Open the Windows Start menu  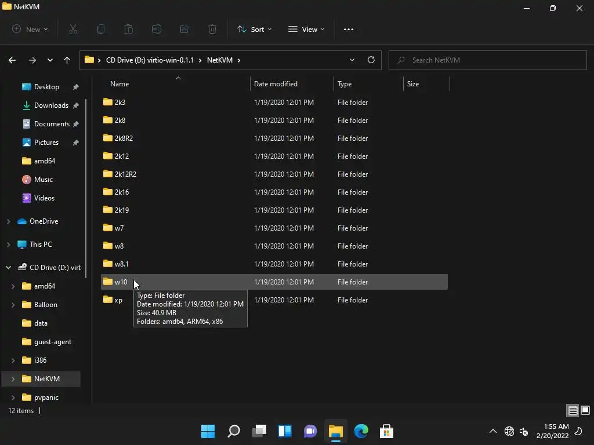click(x=208, y=431)
